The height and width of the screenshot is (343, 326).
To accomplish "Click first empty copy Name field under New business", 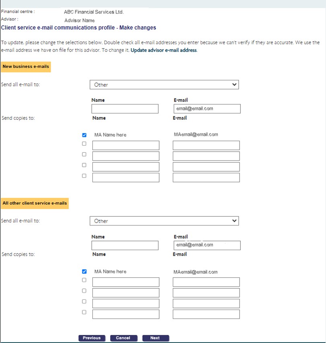I will (126, 146).
